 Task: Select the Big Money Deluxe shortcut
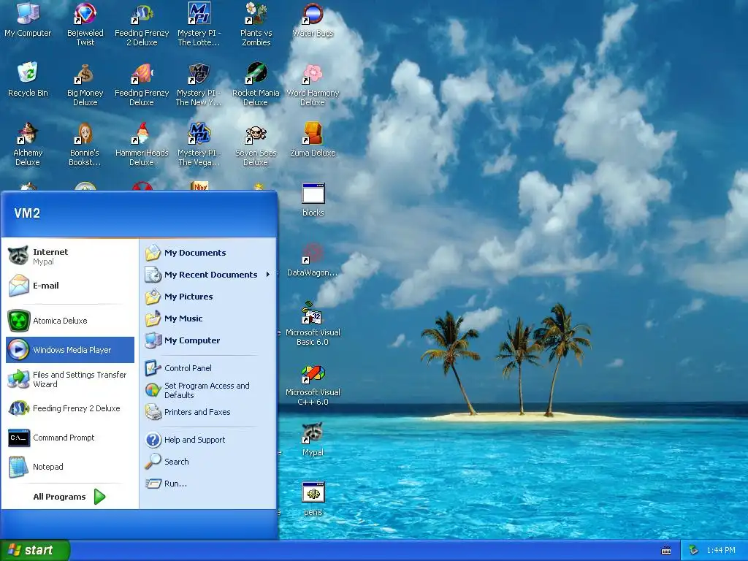(85, 85)
